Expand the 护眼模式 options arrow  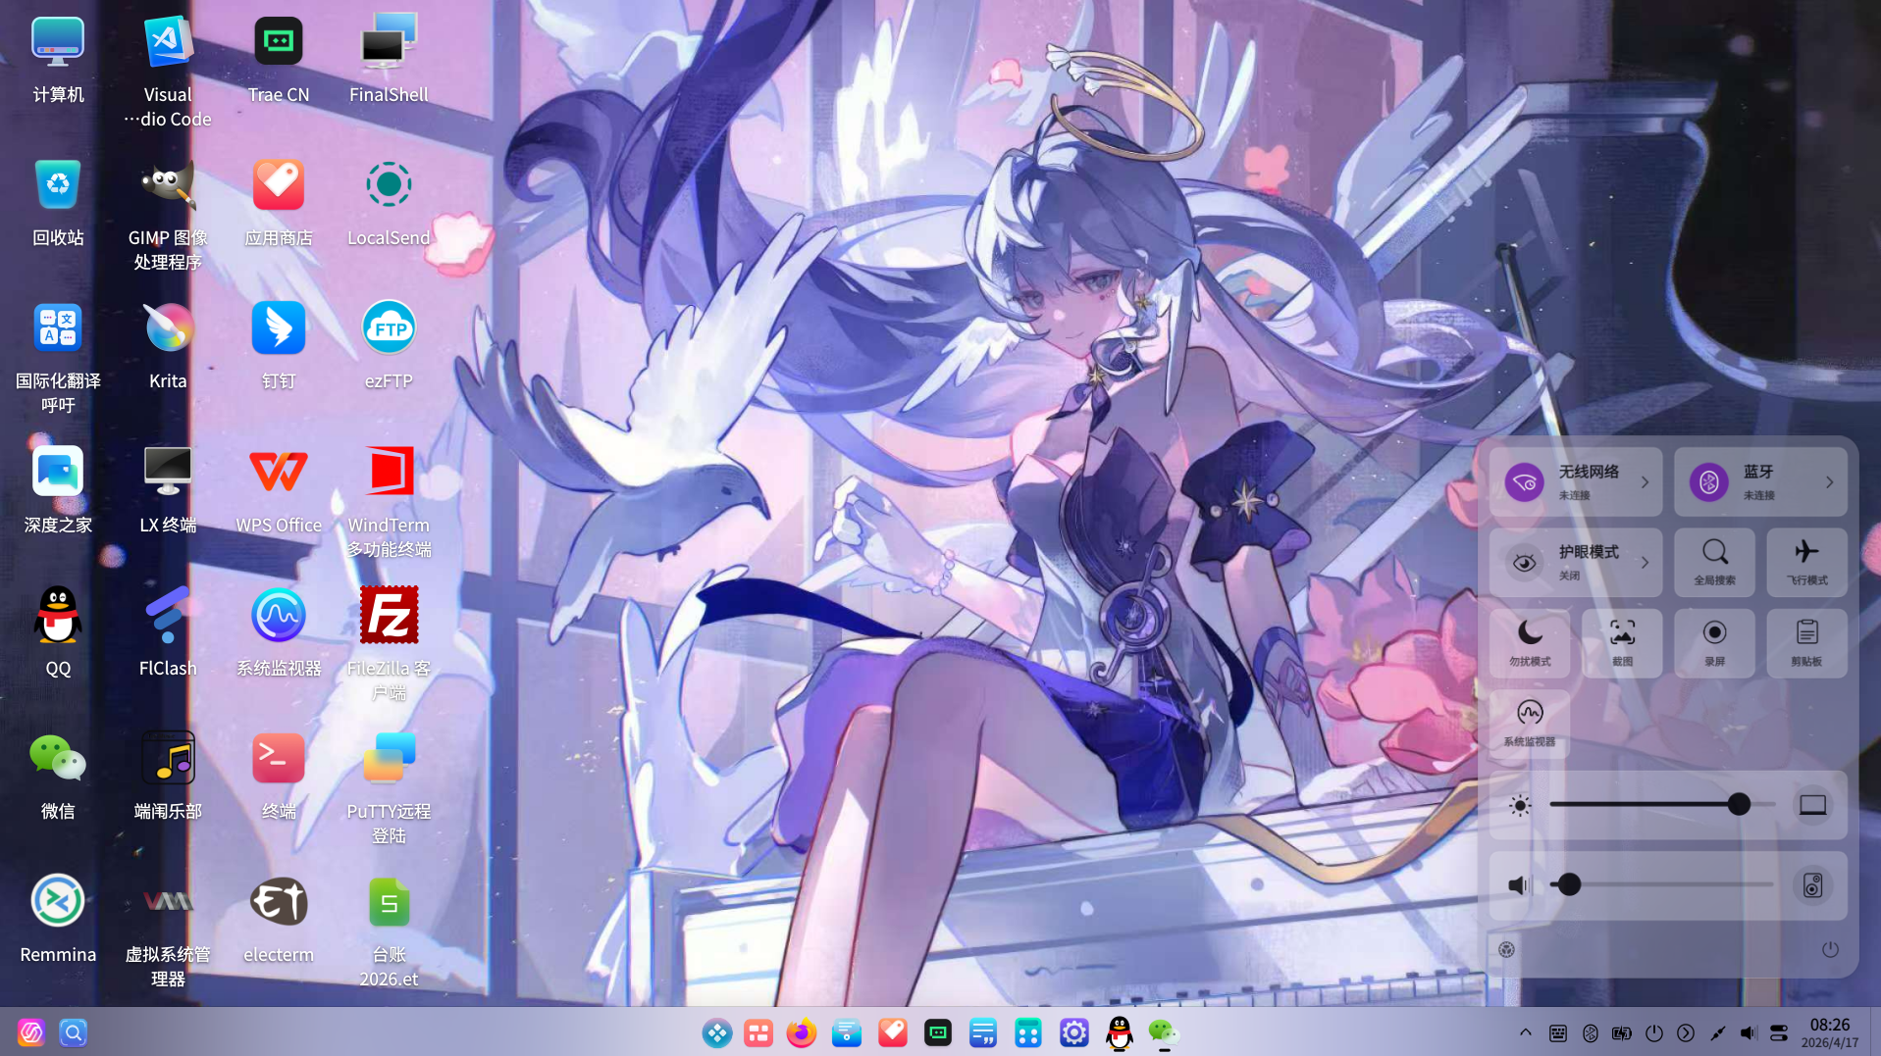coord(1646,563)
